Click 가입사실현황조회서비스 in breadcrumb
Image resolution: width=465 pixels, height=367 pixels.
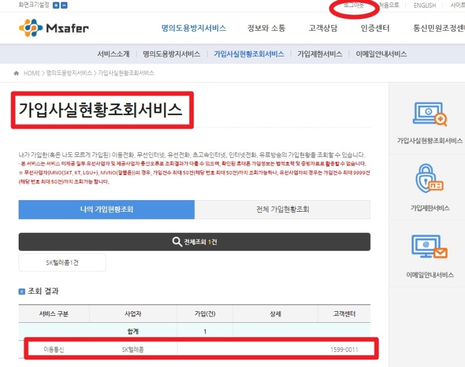pos(126,73)
